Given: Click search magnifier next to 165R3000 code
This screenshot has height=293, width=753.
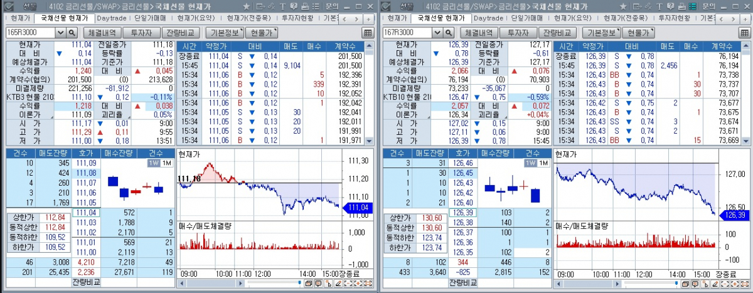Looking at the screenshot, I should tap(72, 32).
